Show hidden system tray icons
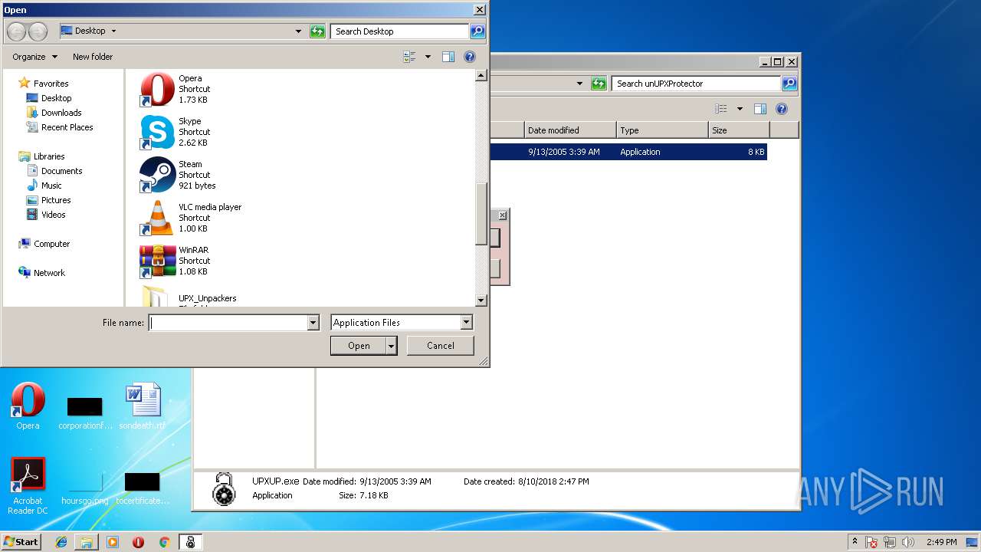 tap(855, 542)
